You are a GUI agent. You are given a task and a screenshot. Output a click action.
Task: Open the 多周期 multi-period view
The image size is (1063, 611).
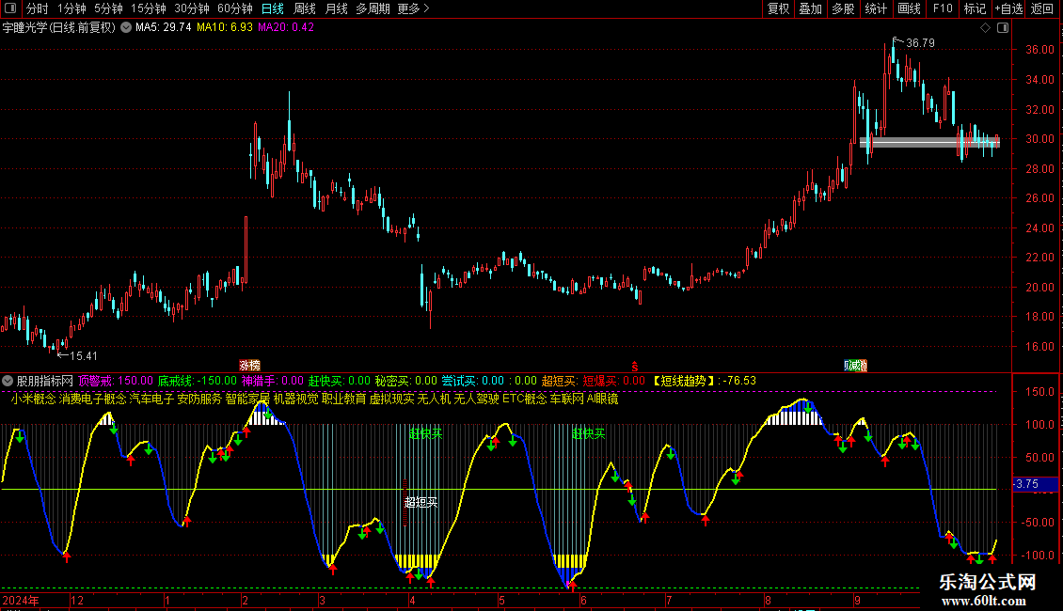373,8
